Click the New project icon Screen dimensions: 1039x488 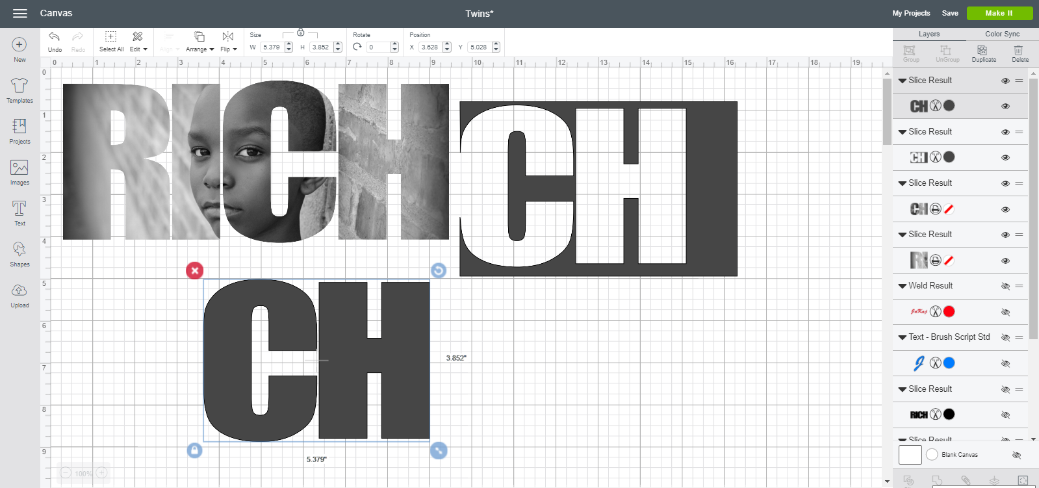click(19, 45)
